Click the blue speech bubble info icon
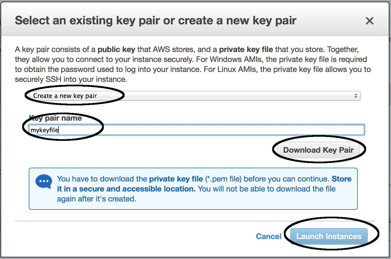Viewport: 391px width, 259px height. (44, 182)
